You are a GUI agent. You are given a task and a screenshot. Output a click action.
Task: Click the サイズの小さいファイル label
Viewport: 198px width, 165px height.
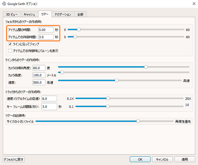pyautogui.click(x=20, y=121)
